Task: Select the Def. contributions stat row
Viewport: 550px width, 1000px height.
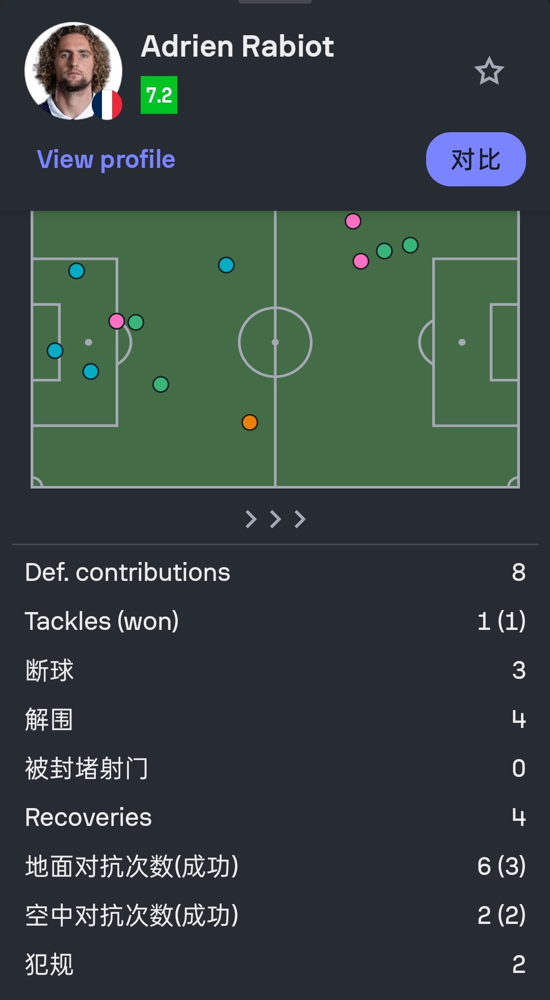Action: pyautogui.click(x=275, y=572)
